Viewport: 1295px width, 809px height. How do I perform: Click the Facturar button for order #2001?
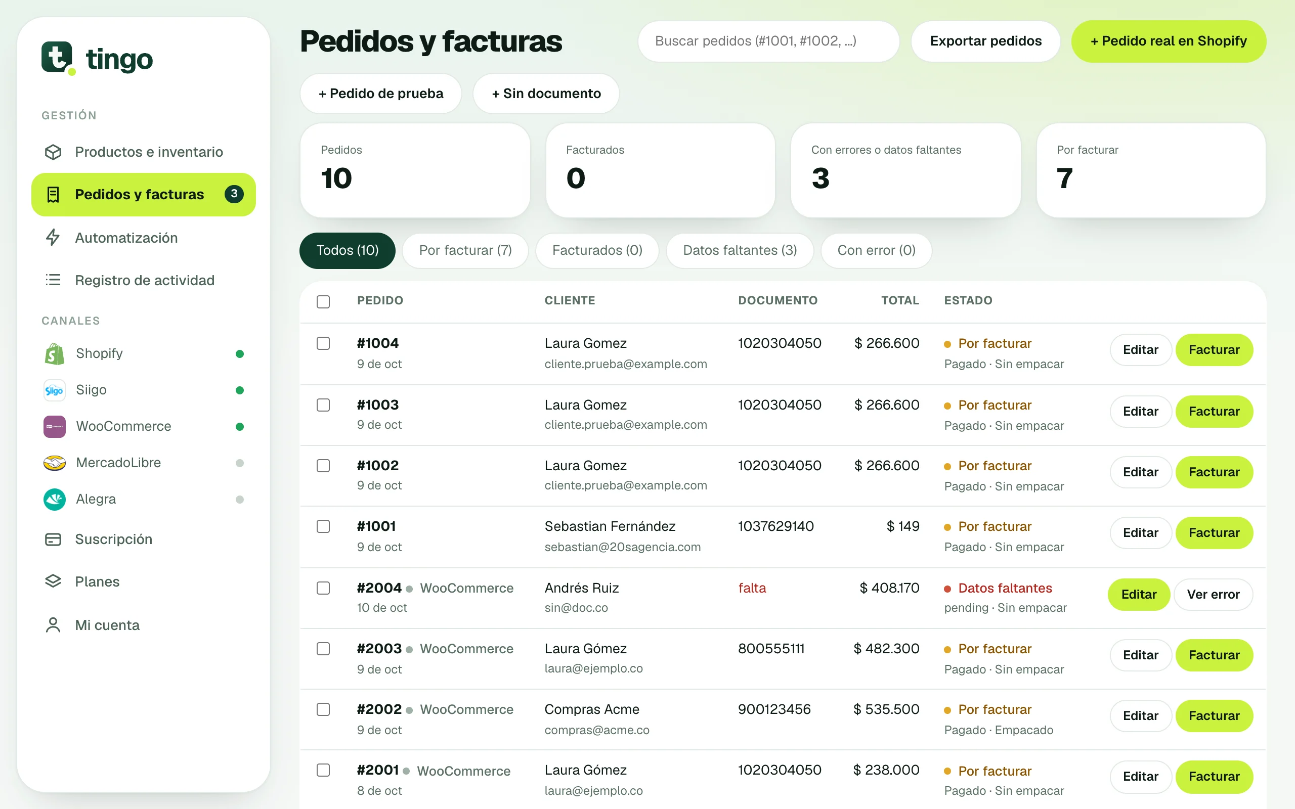pyautogui.click(x=1214, y=776)
